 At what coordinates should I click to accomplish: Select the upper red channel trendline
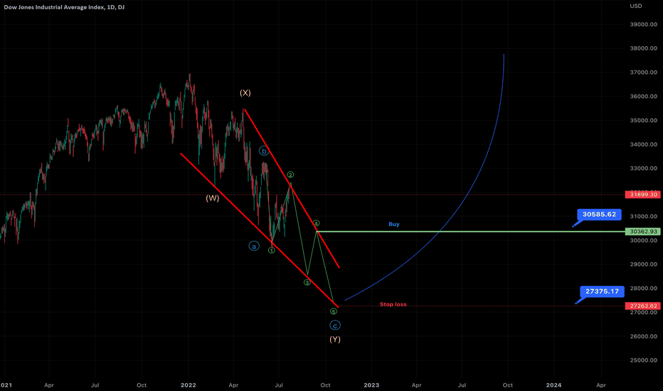click(x=292, y=188)
